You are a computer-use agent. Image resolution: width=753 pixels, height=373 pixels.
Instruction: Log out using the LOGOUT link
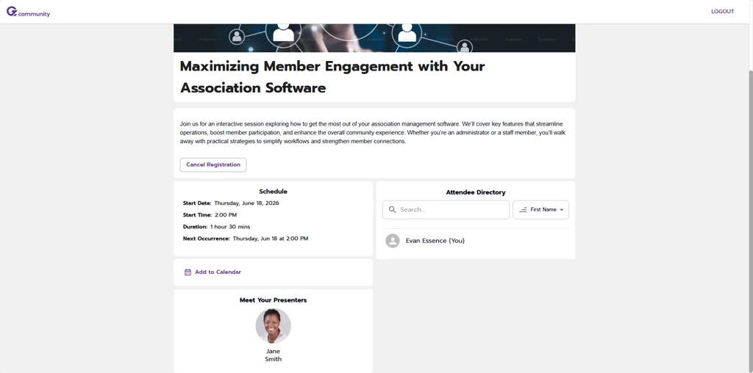[x=722, y=12]
